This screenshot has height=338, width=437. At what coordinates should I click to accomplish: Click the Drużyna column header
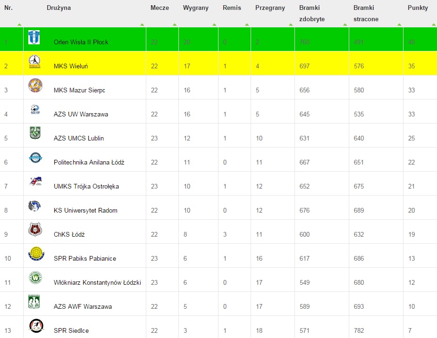[59, 8]
